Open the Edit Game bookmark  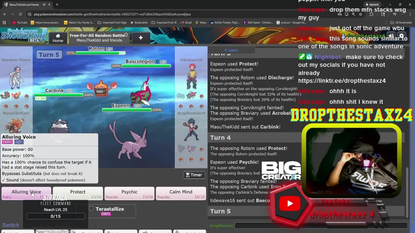pos(258,23)
